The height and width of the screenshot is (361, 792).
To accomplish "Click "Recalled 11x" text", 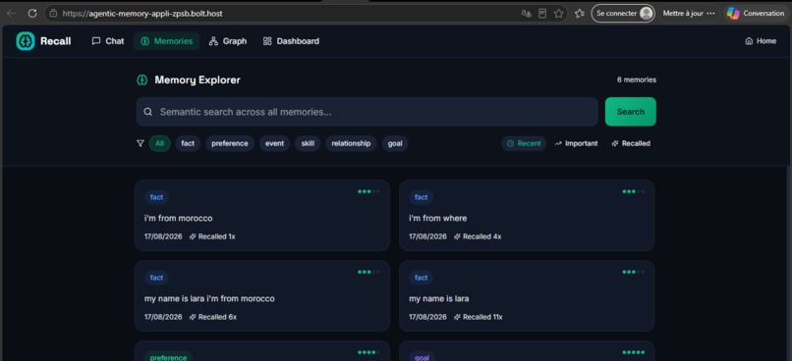I will click(x=478, y=317).
